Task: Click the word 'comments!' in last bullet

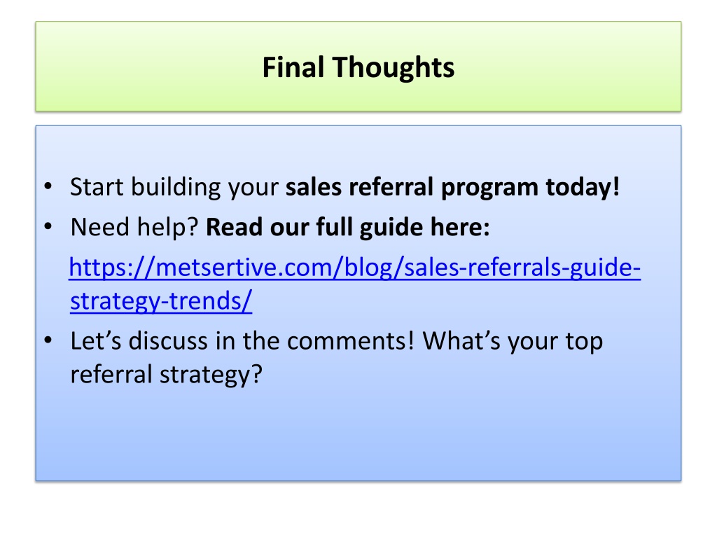Action: pyautogui.click(x=351, y=341)
